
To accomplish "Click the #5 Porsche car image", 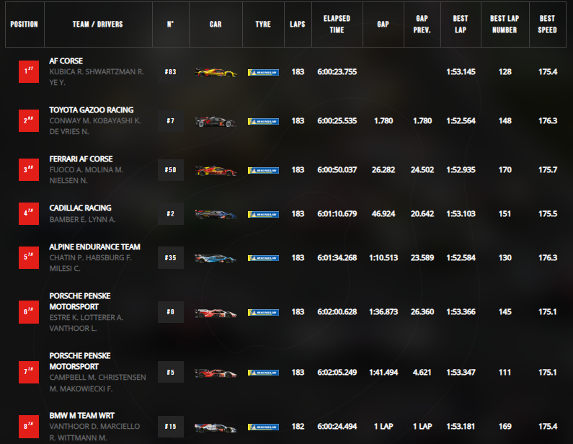I will tap(216, 373).
